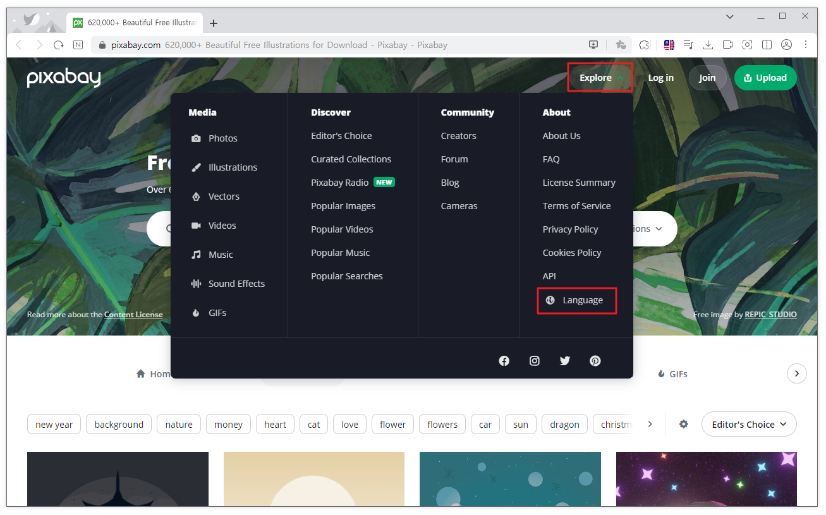826x515 pixels.
Task: Click the Join button
Action: (x=707, y=78)
